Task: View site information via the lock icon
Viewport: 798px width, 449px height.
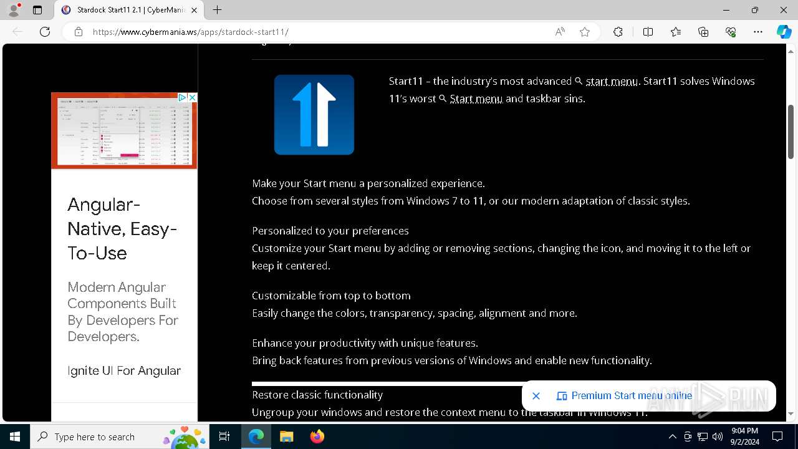Action: (x=79, y=32)
